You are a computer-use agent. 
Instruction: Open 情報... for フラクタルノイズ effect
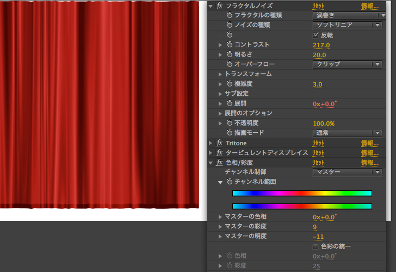pos(370,6)
